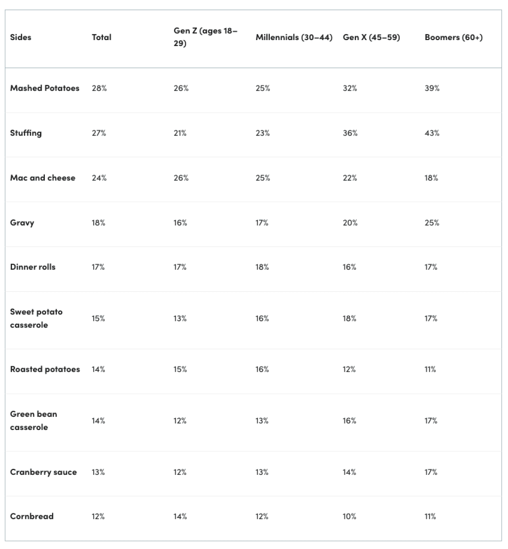Select the Dinner rolls row label
508x549 pixels.
coord(33,267)
